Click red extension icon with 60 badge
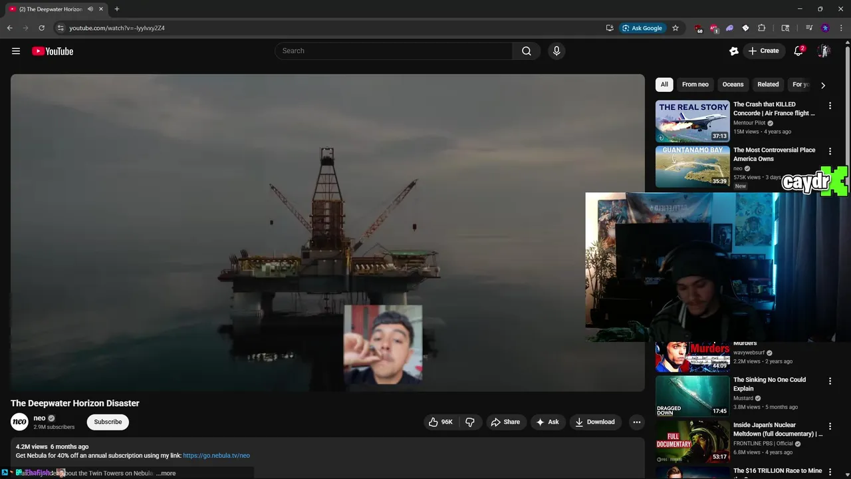Screen dimensions: 851x479 click(x=698, y=29)
